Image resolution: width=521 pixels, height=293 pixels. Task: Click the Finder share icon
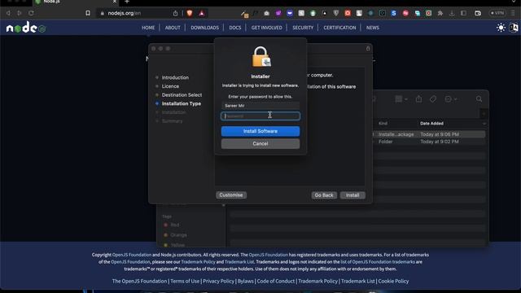pyautogui.click(x=418, y=99)
